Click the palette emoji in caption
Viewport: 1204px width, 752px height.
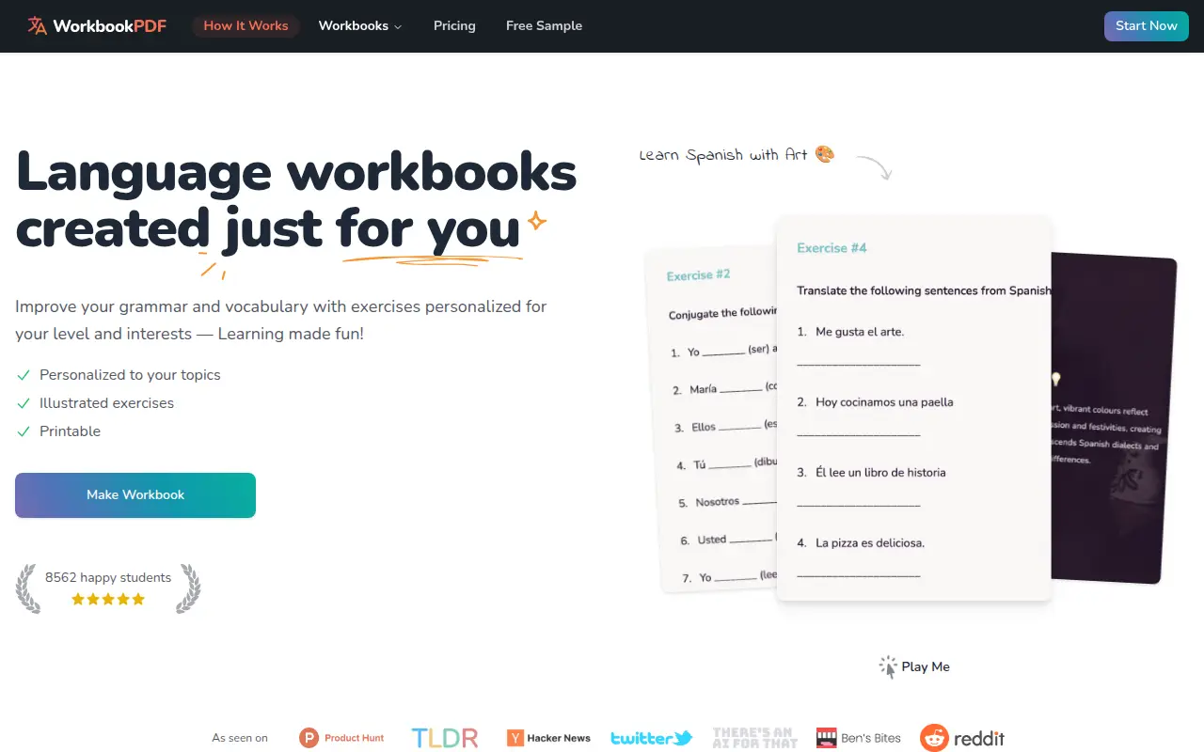tap(825, 153)
